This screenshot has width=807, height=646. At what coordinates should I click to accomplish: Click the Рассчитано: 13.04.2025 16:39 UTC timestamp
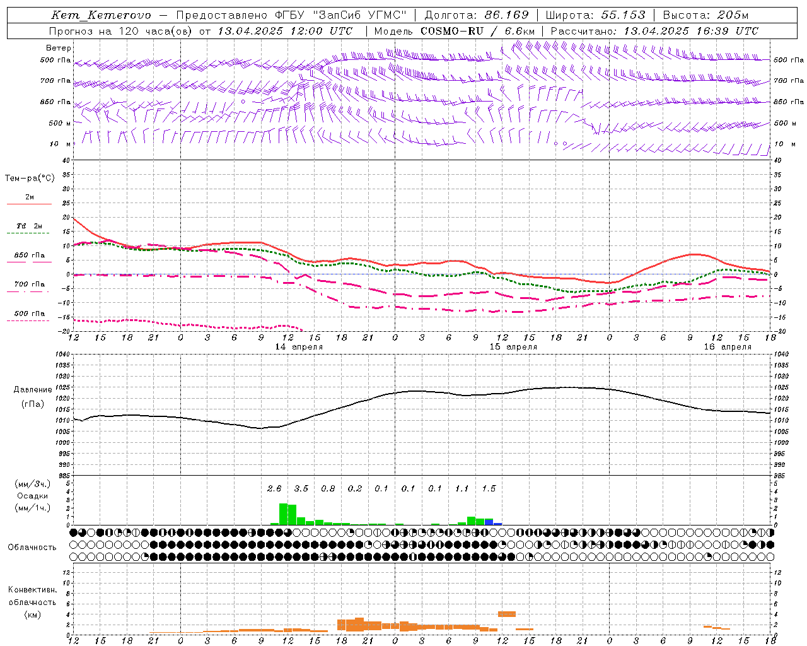[x=654, y=31]
